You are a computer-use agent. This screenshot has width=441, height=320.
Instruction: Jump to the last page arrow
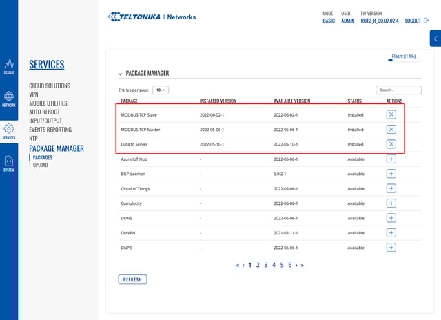(302, 265)
